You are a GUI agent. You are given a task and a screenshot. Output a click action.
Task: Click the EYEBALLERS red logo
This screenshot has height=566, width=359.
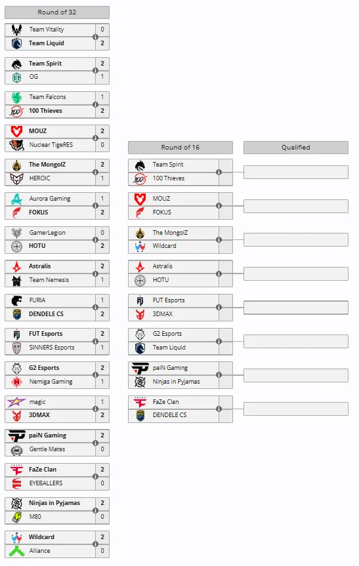click(x=16, y=483)
